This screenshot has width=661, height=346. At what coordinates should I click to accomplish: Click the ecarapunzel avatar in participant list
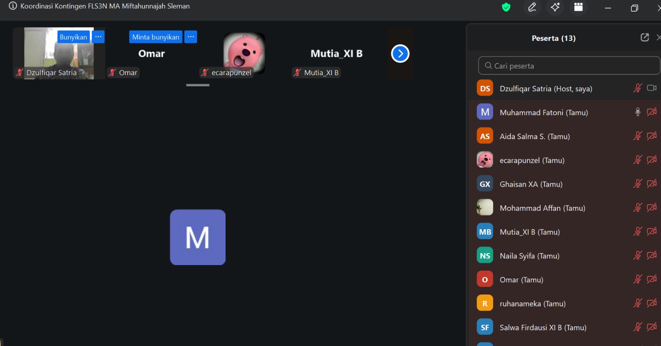click(485, 160)
